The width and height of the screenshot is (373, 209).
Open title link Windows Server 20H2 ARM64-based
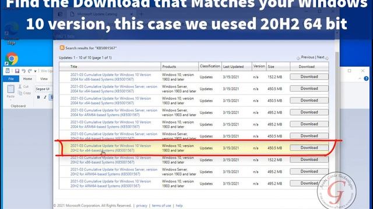coord(114,172)
